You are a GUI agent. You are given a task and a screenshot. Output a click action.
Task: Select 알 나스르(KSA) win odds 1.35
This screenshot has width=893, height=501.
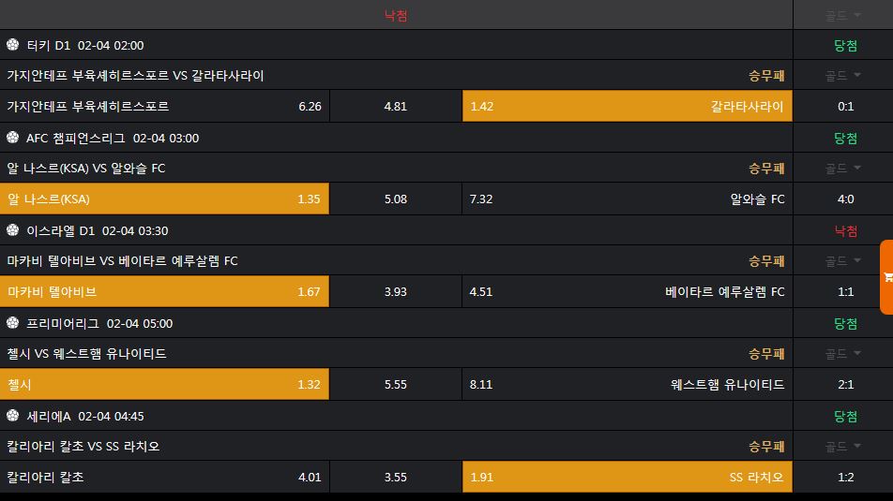[164, 199]
